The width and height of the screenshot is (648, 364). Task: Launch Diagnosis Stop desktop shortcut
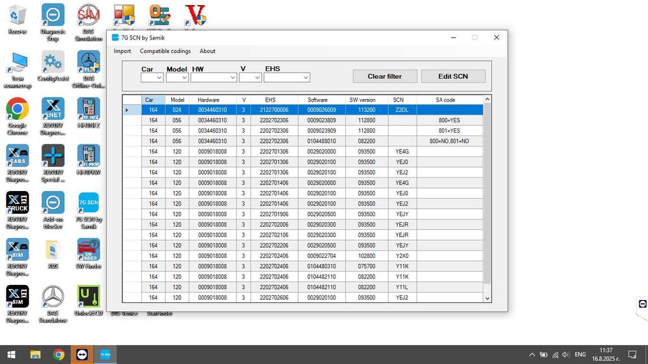point(53,23)
